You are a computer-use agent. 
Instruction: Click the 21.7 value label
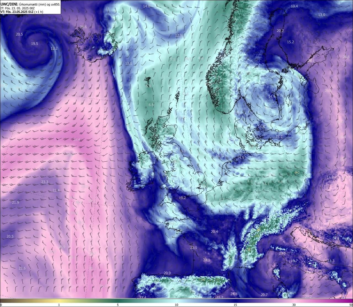[x=220, y=298]
